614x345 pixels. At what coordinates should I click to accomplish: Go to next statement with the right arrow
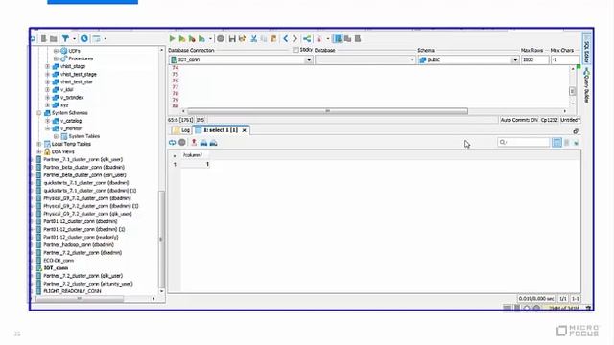click(295, 38)
